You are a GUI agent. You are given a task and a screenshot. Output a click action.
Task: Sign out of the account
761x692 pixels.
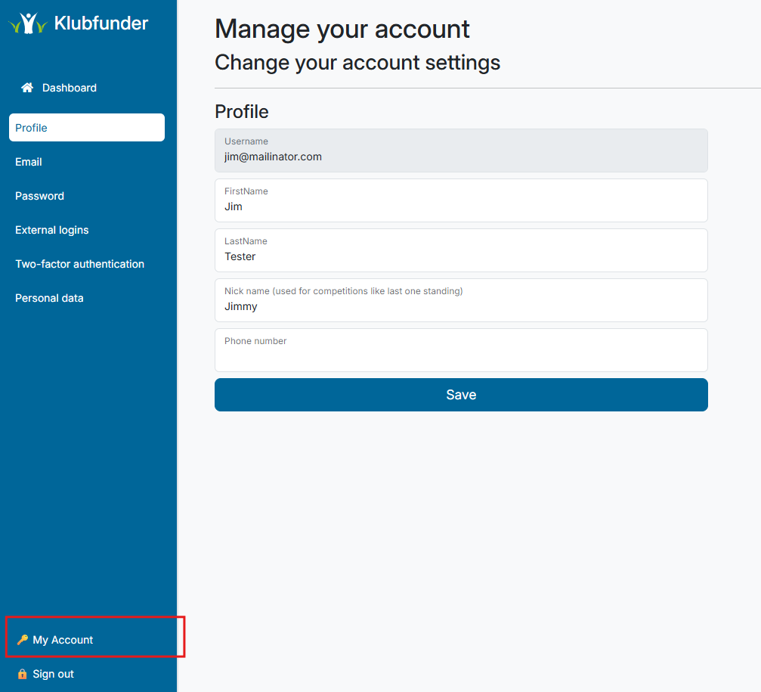point(53,674)
